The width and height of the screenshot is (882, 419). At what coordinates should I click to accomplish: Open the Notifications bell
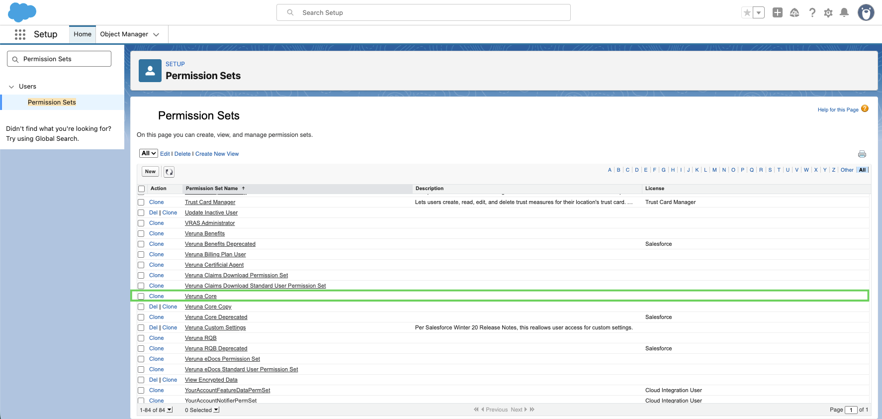(x=844, y=12)
